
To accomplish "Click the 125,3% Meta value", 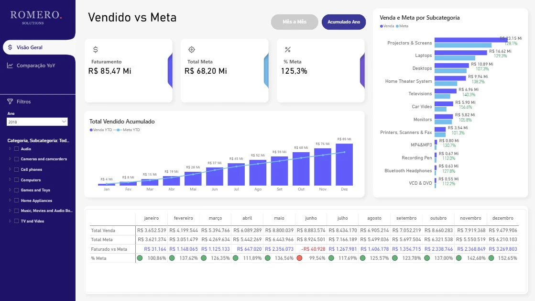I will point(294,71).
